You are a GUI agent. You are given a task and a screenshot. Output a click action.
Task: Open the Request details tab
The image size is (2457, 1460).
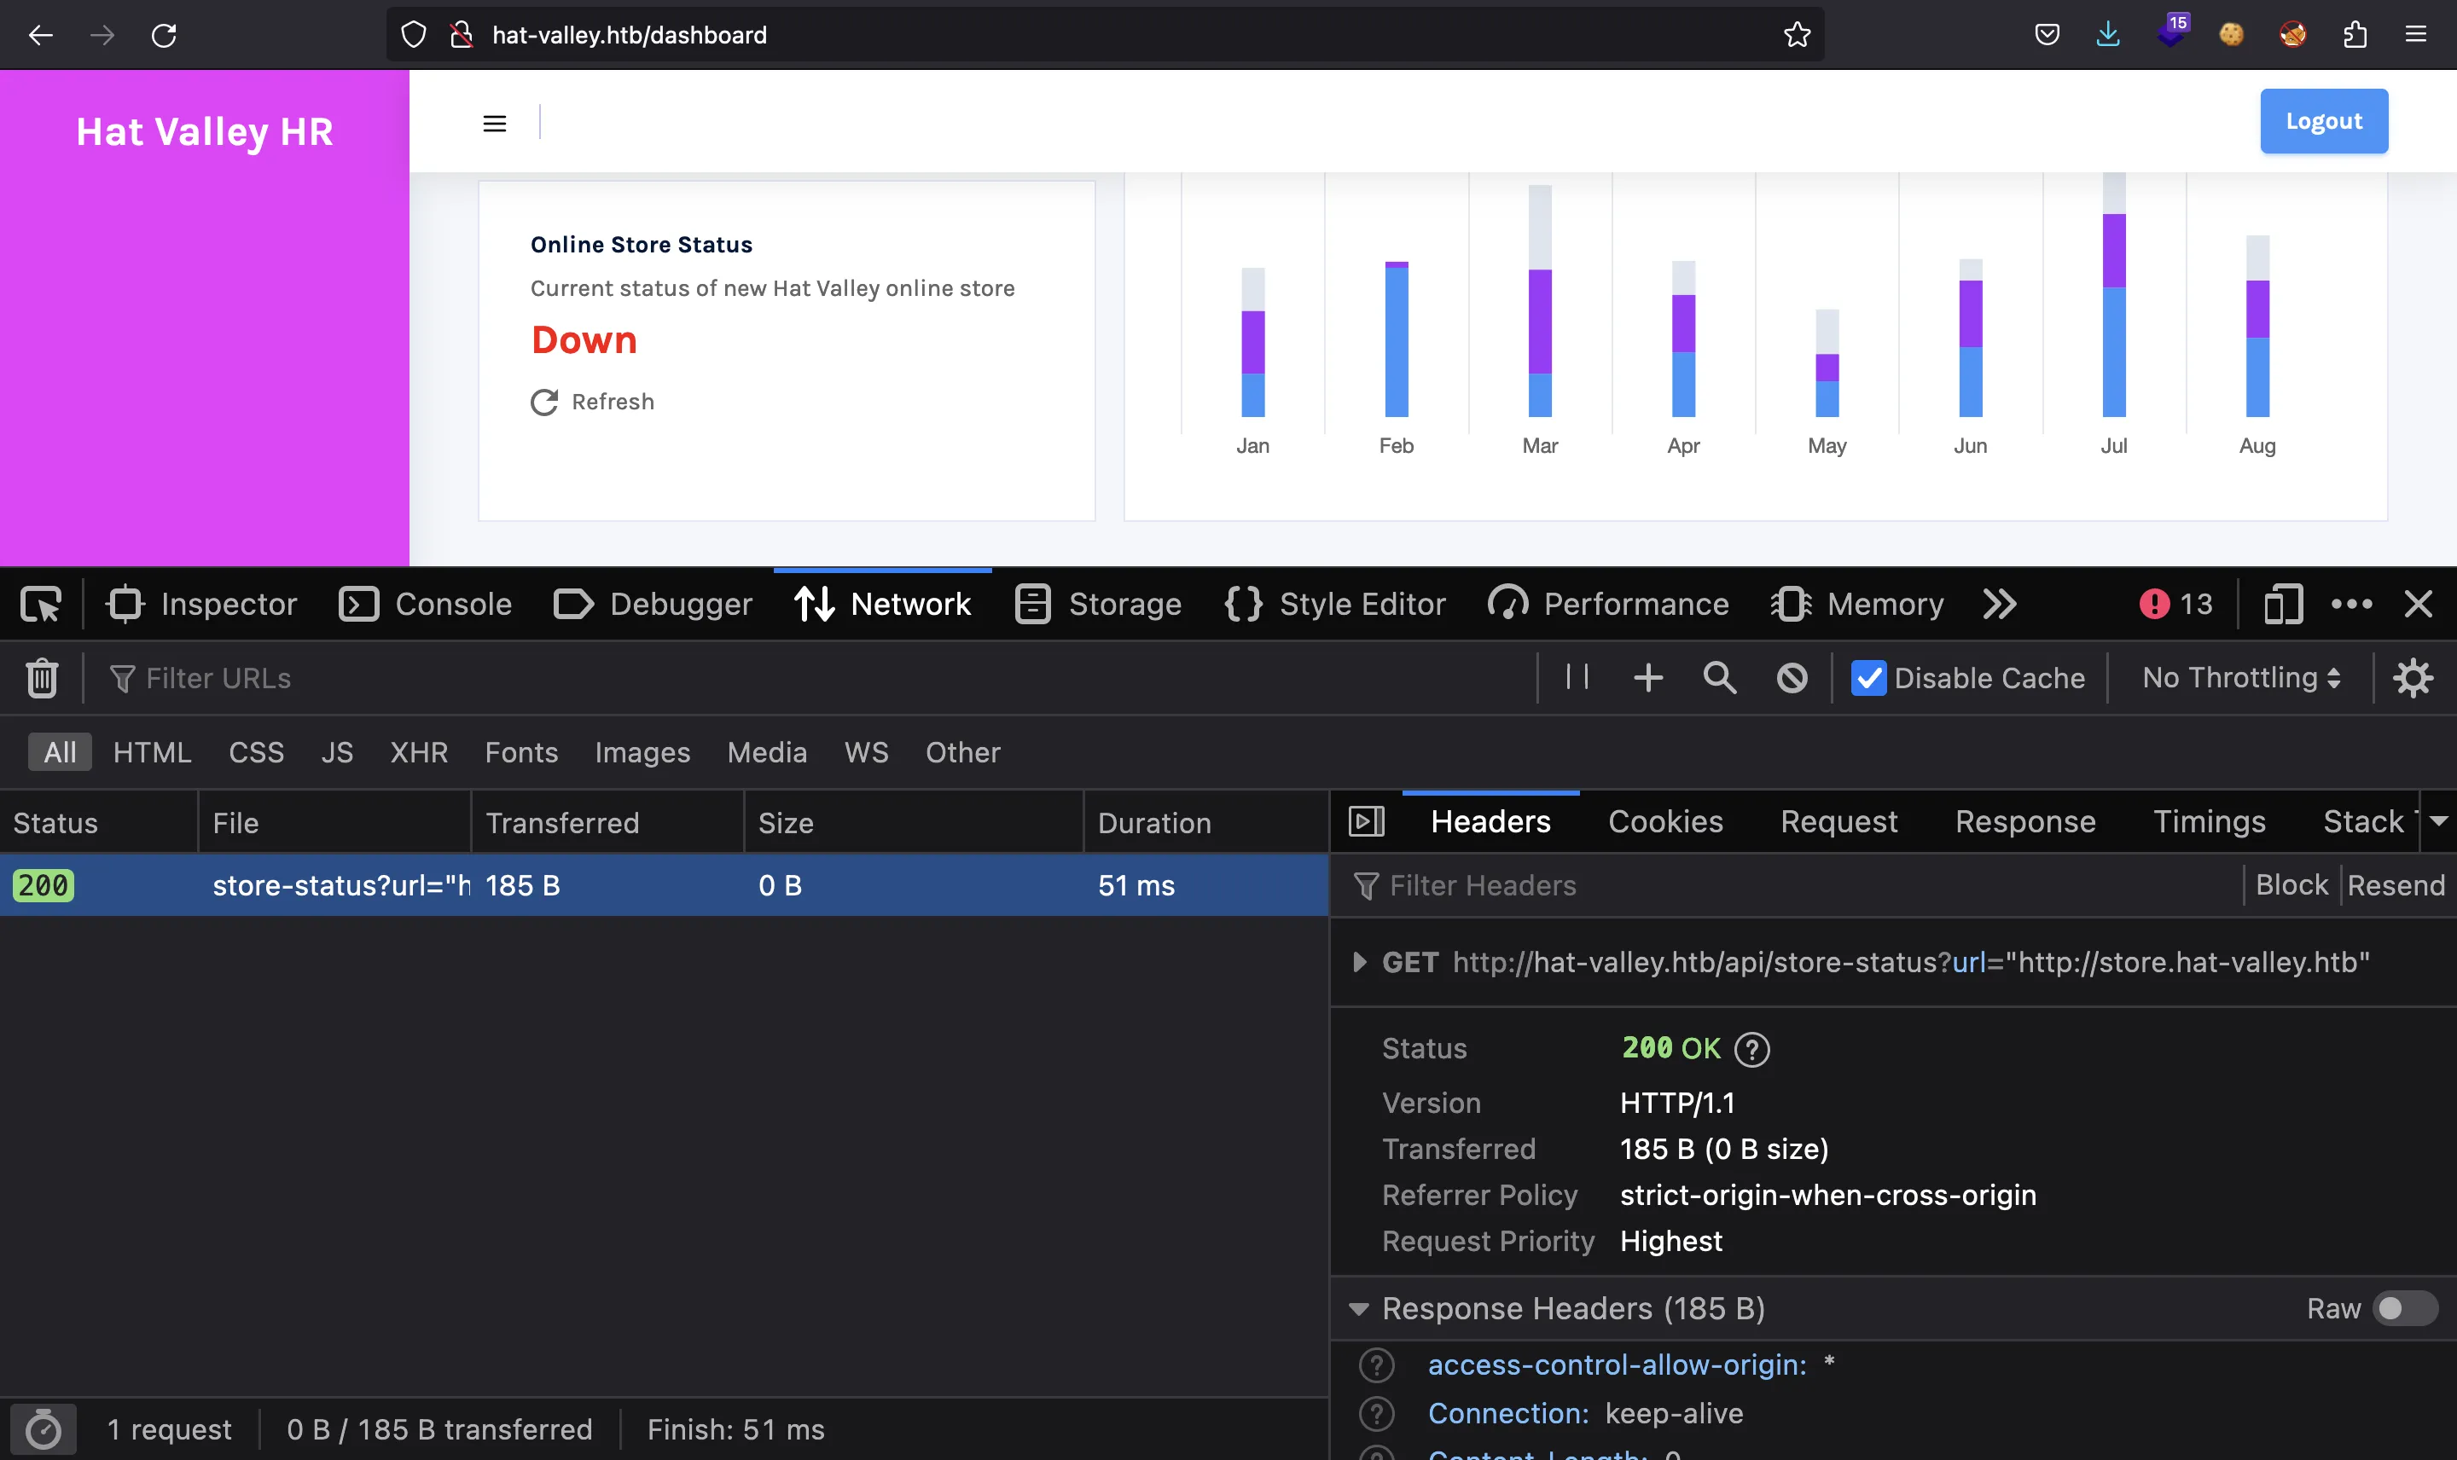pyautogui.click(x=1838, y=820)
